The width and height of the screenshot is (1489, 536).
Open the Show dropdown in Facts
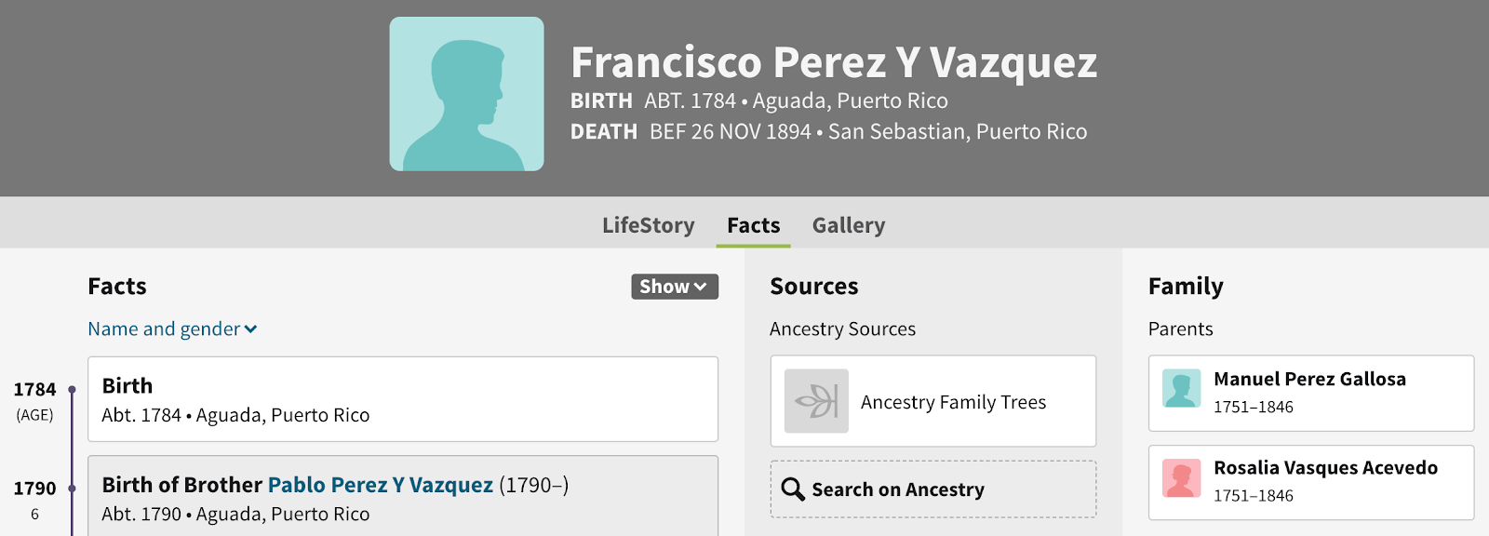click(674, 287)
